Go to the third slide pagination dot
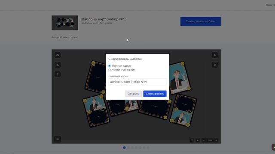Screen dimensions: 275x154 (132, 148)
